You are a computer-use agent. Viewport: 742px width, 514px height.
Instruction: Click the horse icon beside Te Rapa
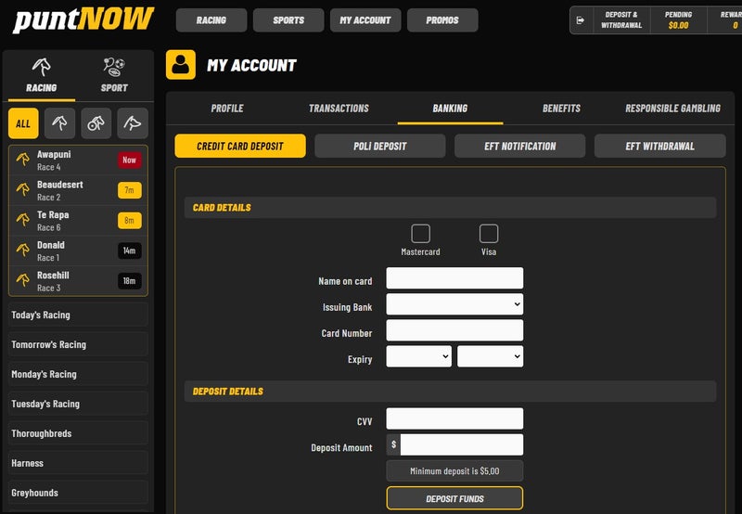pyautogui.click(x=22, y=220)
